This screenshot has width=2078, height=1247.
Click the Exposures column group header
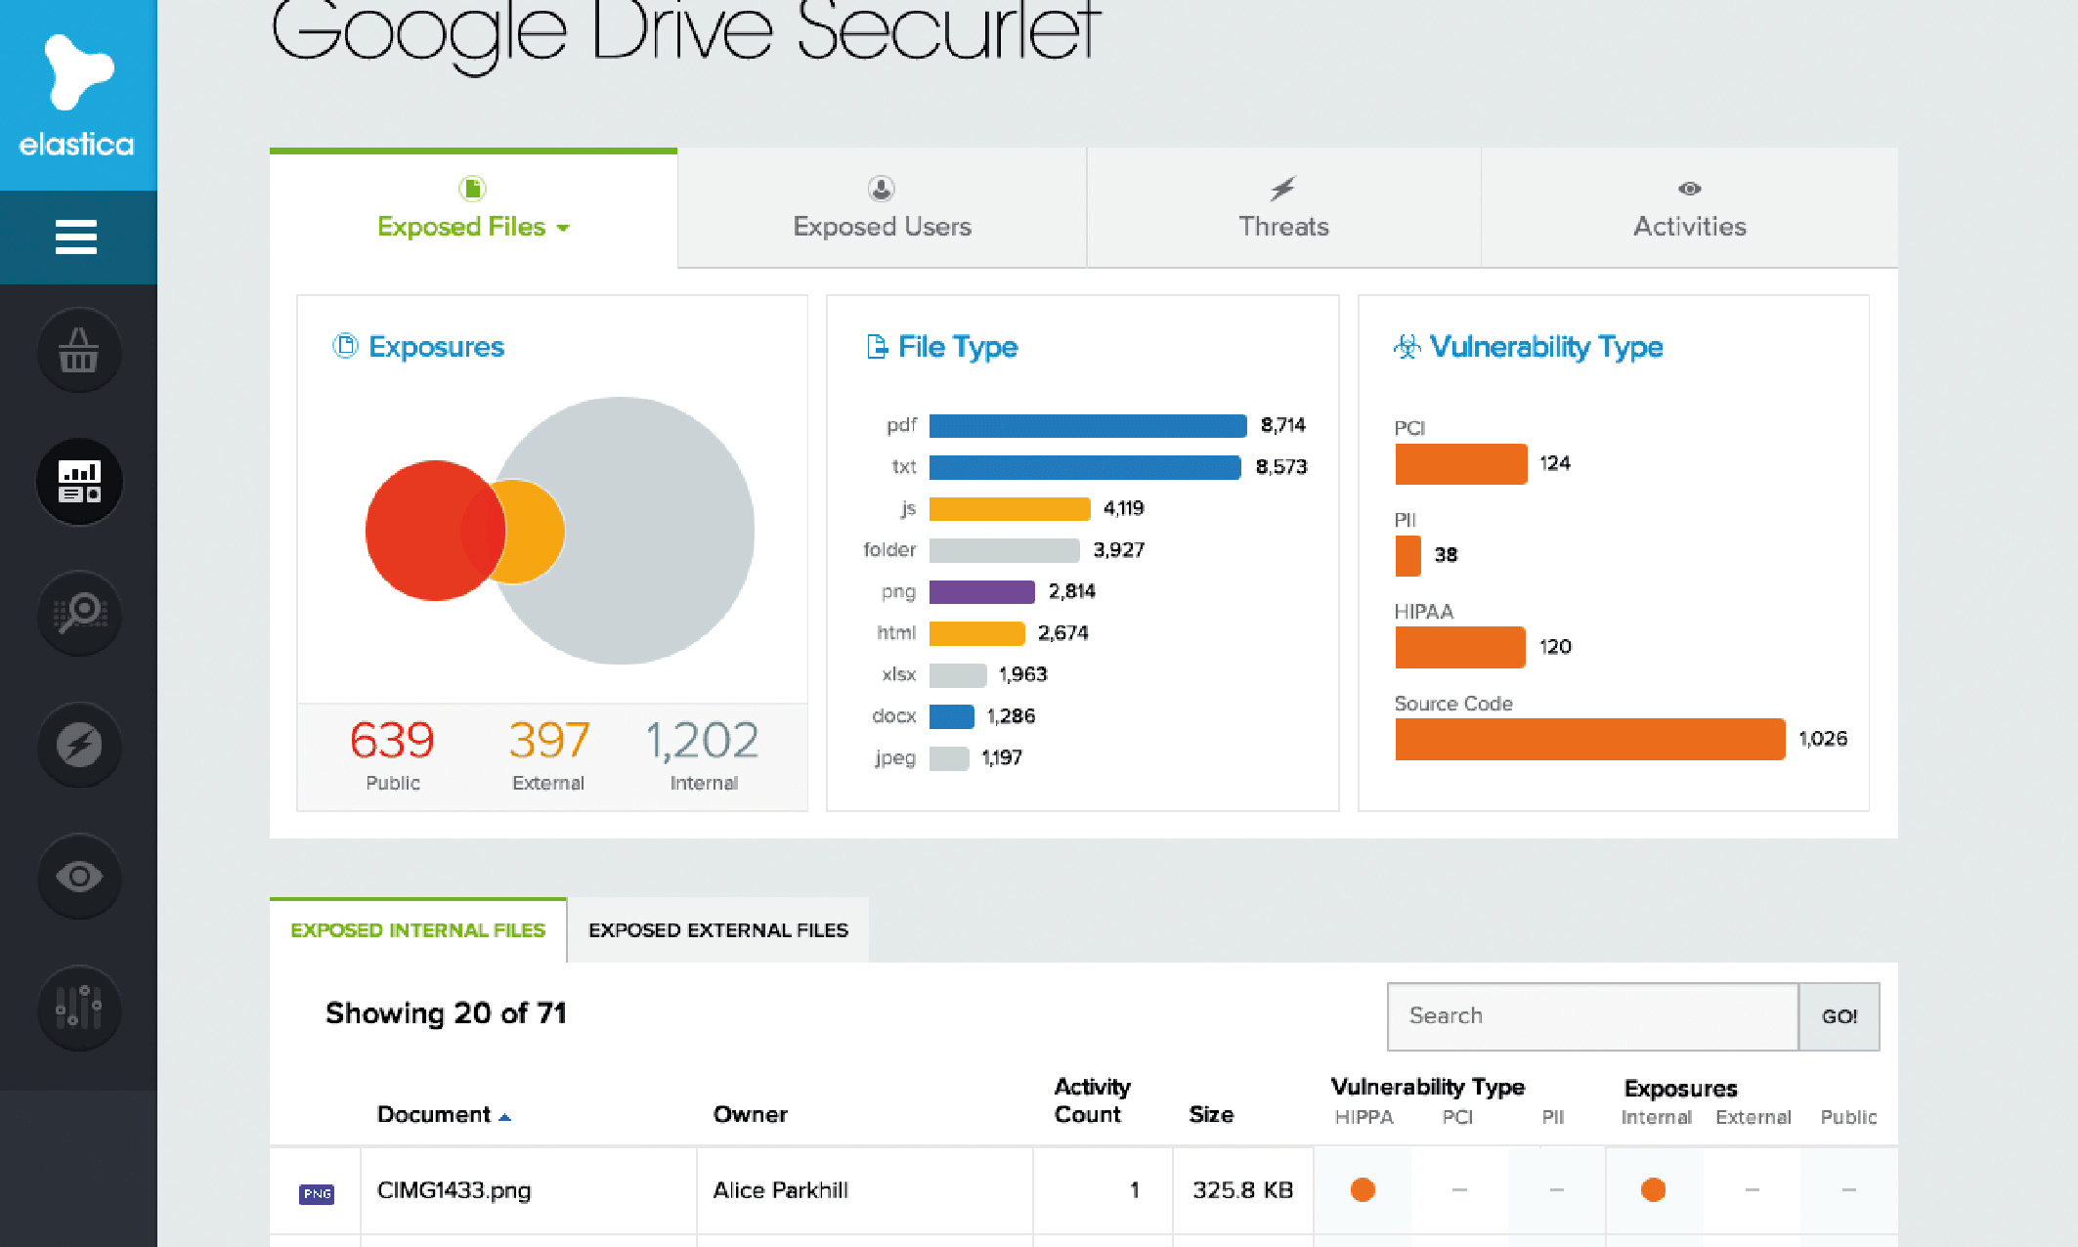pyautogui.click(x=1680, y=1089)
